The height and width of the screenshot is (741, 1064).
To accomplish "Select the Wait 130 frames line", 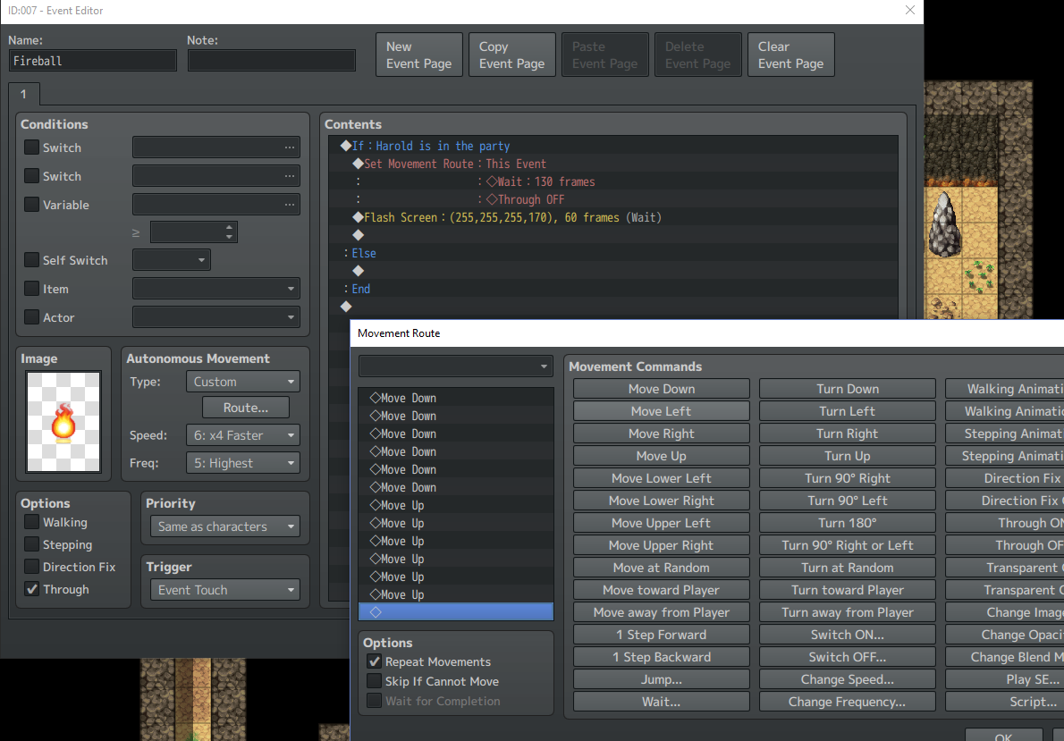I will [613, 181].
